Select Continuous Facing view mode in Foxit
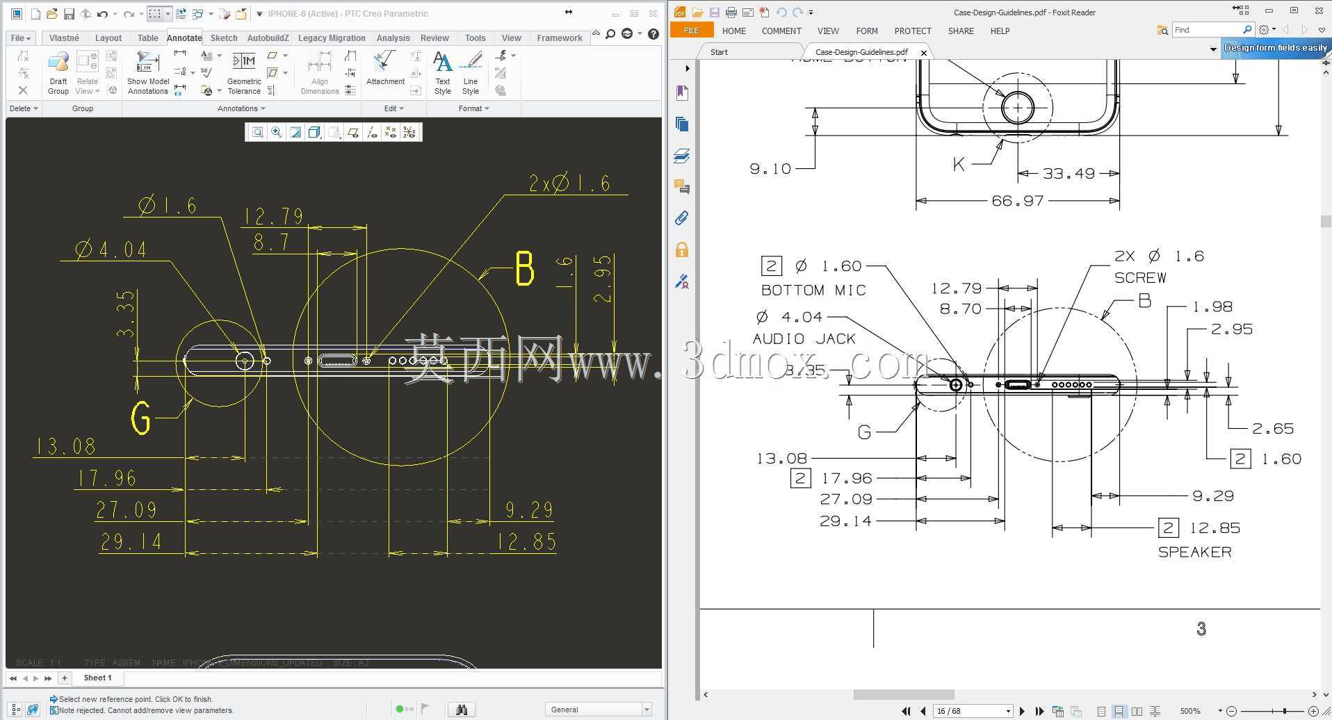The width and height of the screenshot is (1332, 720). pos(1155,711)
